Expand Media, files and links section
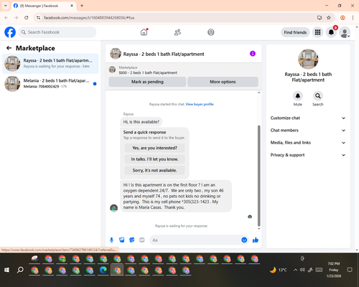Viewport: 359px width, 287px height. point(308,143)
